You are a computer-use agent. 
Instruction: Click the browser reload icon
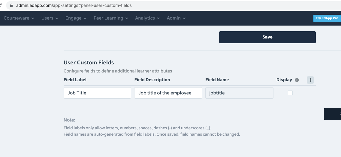pos(1,5)
